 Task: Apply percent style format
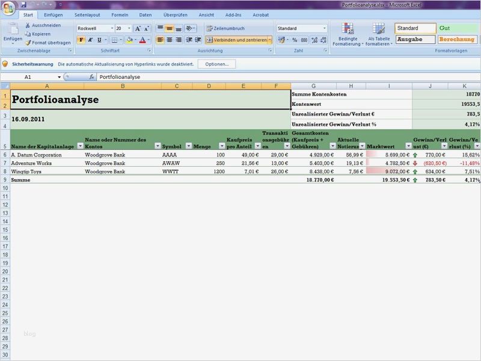tap(295, 40)
